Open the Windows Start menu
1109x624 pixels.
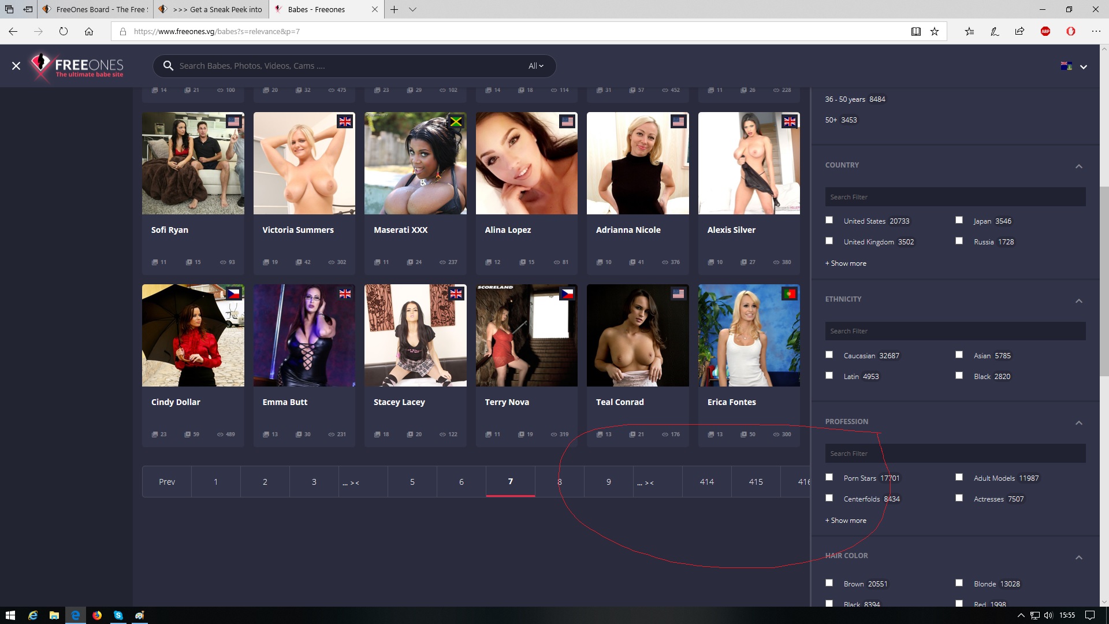[10, 615]
